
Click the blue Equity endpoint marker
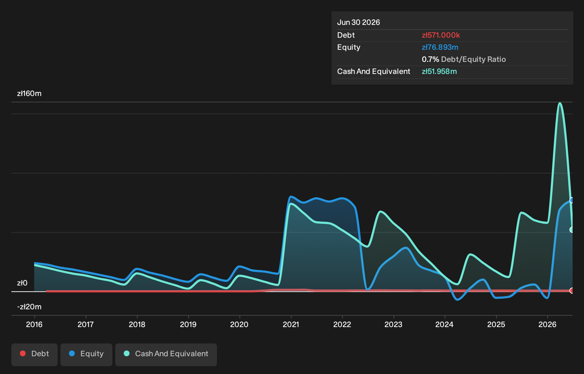pyautogui.click(x=572, y=200)
